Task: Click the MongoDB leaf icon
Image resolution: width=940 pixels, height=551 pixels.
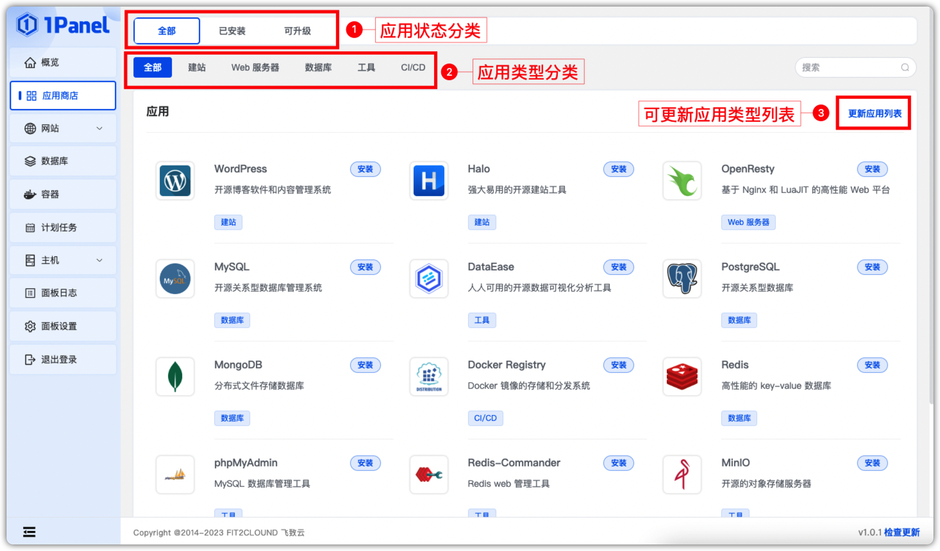Action: (175, 377)
